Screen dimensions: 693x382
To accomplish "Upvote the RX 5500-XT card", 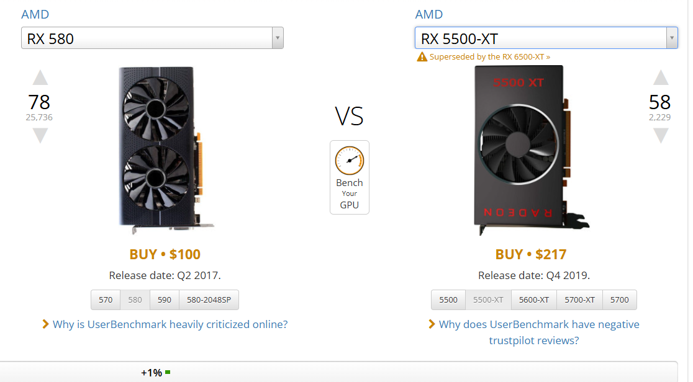I will click(661, 78).
